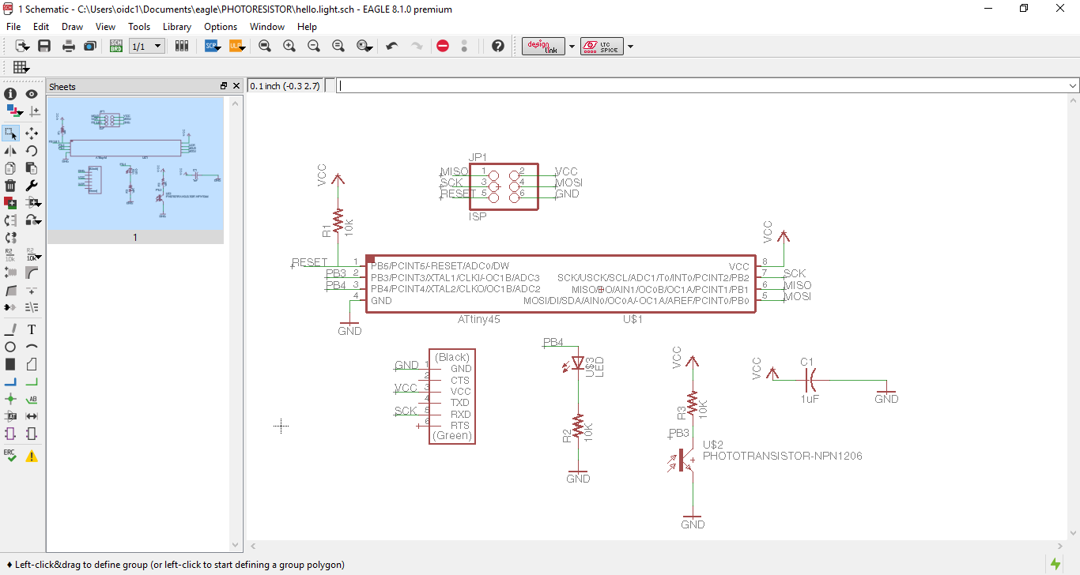Image resolution: width=1080 pixels, height=575 pixels.
Task: Open the library manager books icon
Action: pos(182,47)
